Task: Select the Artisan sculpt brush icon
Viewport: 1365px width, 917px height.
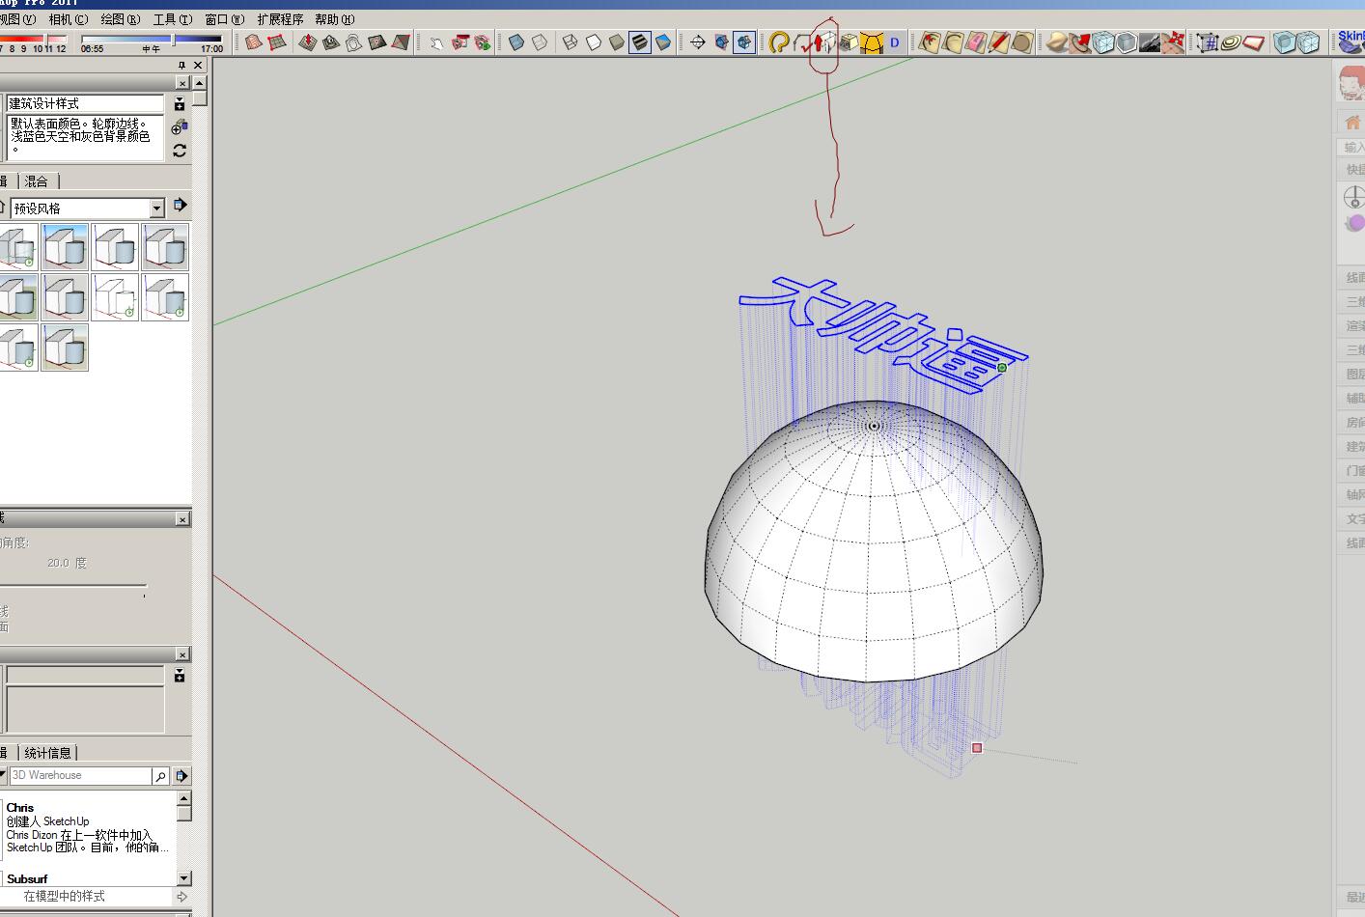Action: 930,42
